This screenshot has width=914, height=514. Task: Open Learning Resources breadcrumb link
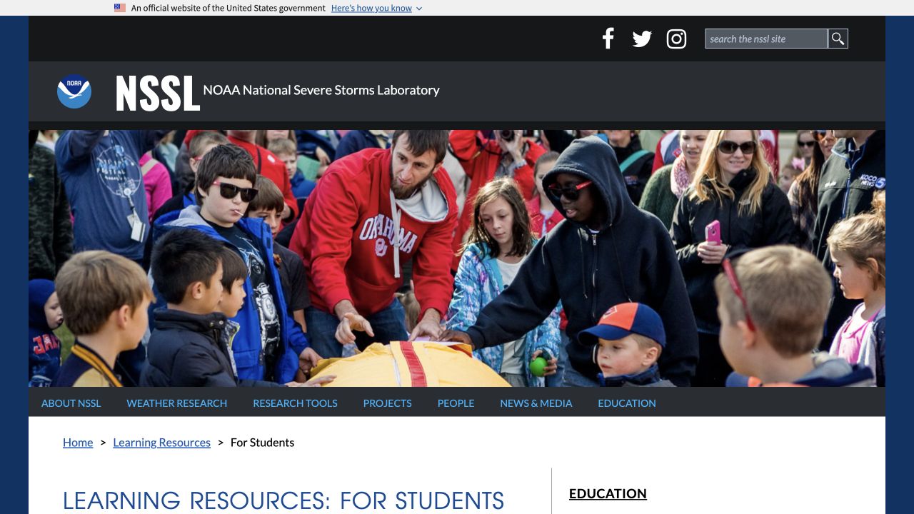tap(162, 443)
